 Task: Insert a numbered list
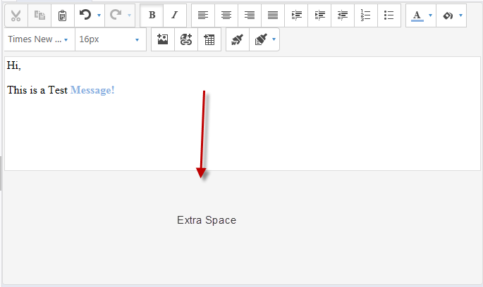(365, 15)
